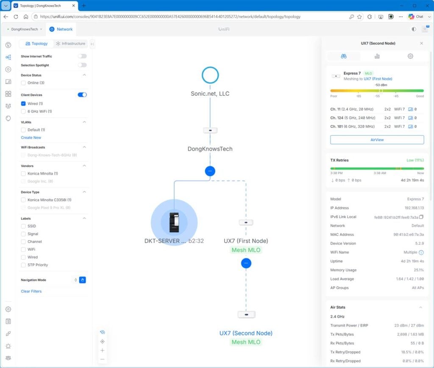Collapse the branch below UX7 (First Node)

[x=246, y=263]
